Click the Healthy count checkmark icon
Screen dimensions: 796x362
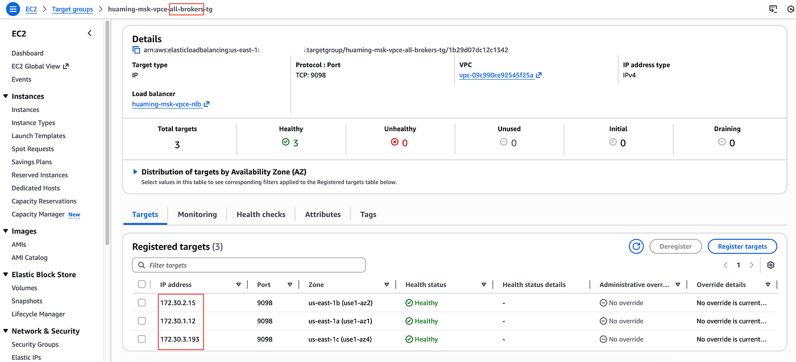click(x=285, y=142)
